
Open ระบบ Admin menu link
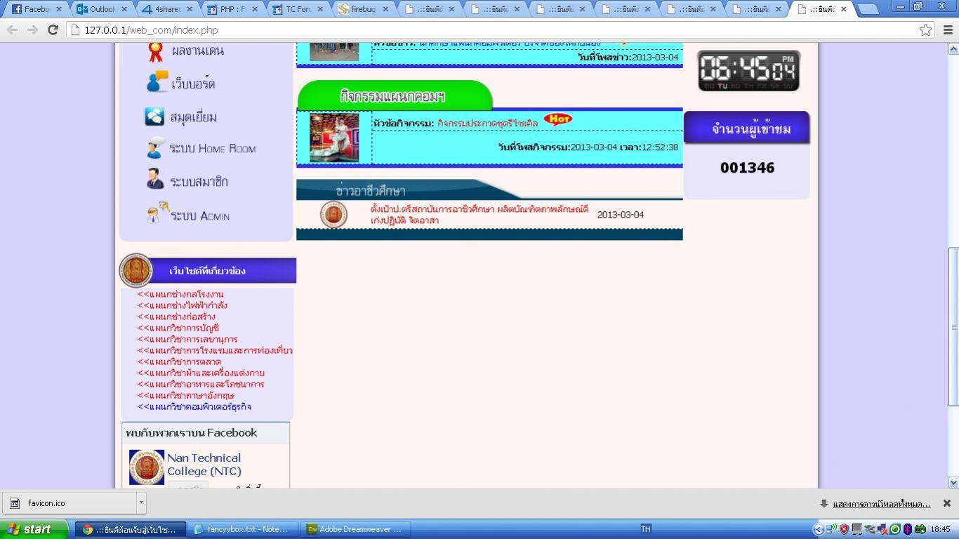[x=200, y=215]
